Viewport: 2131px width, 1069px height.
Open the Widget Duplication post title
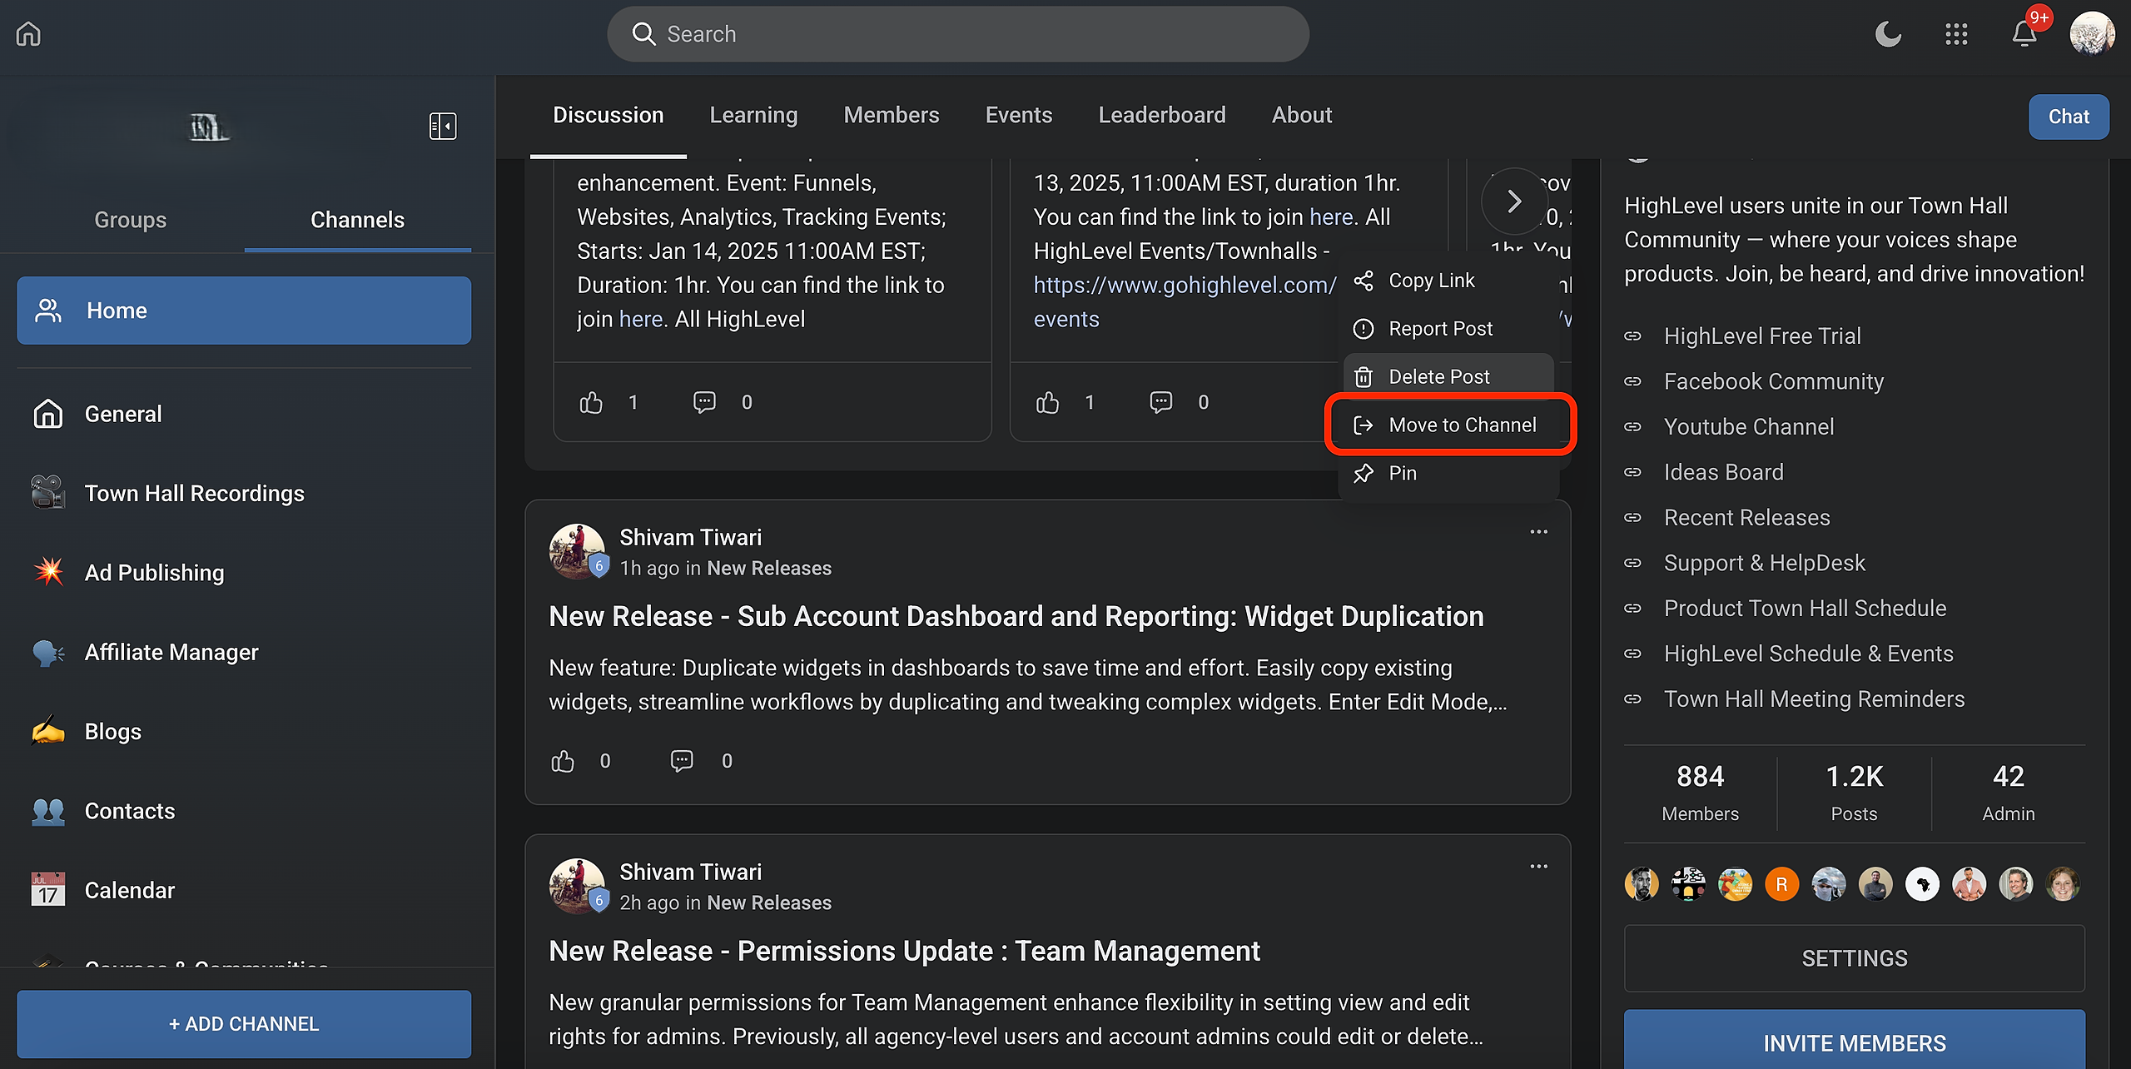[x=1016, y=616]
